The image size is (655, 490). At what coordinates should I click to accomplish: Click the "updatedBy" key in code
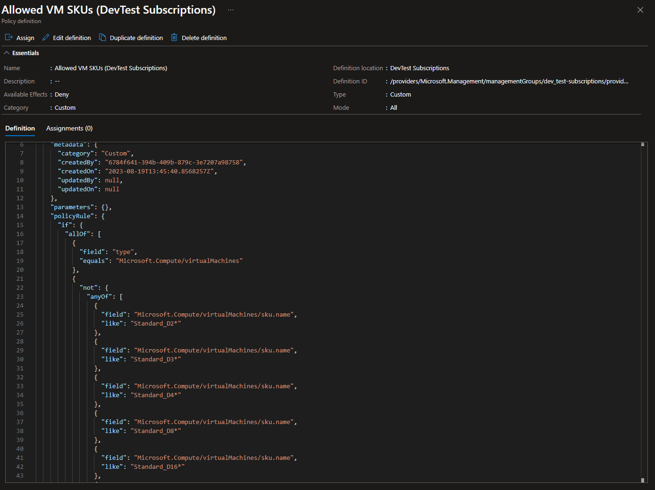pyautogui.click(x=78, y=180)
